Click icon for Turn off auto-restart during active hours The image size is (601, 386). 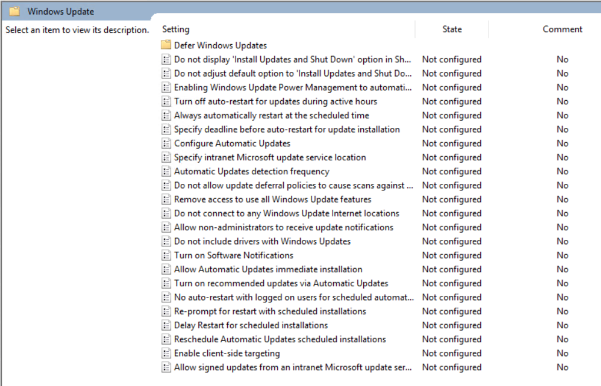[x=166, y=101]
